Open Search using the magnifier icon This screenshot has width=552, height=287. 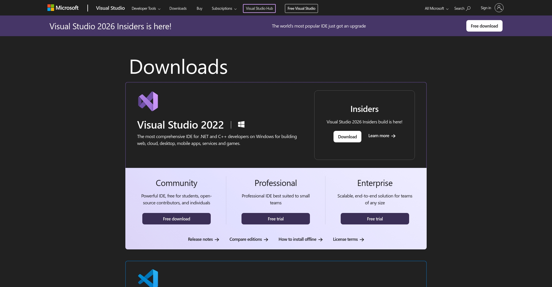point(468,8)
